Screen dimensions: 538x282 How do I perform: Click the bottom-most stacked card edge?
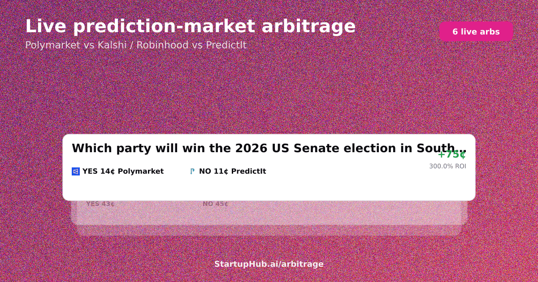click(269, 231)
